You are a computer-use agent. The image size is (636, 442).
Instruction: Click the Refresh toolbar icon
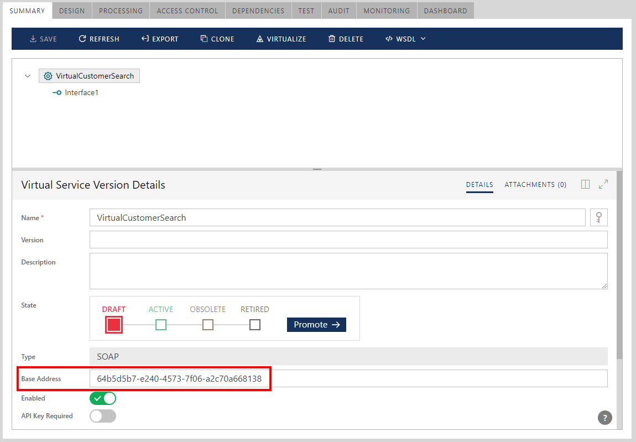(x=82, y=39)
